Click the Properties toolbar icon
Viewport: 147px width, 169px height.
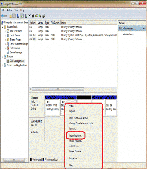[x=33, y=16]
